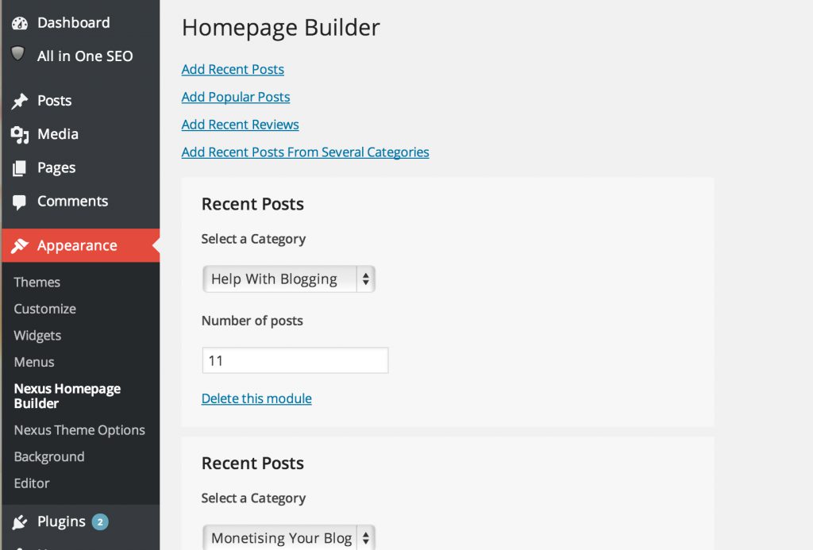The image size is (813, 550).
Task: Click the Add Recent Posts link
Action: pyautogui.click(x=233, y=69)
